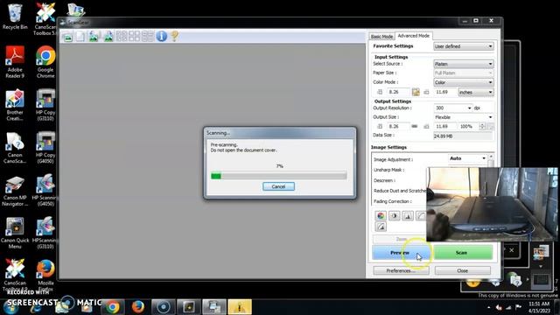
Task: Open the Final Review adjustment icon
Action: pyautogui.click(x=381, y=227)
